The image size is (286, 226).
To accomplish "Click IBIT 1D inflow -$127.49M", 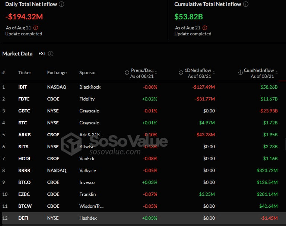I will tap(204, 87).
